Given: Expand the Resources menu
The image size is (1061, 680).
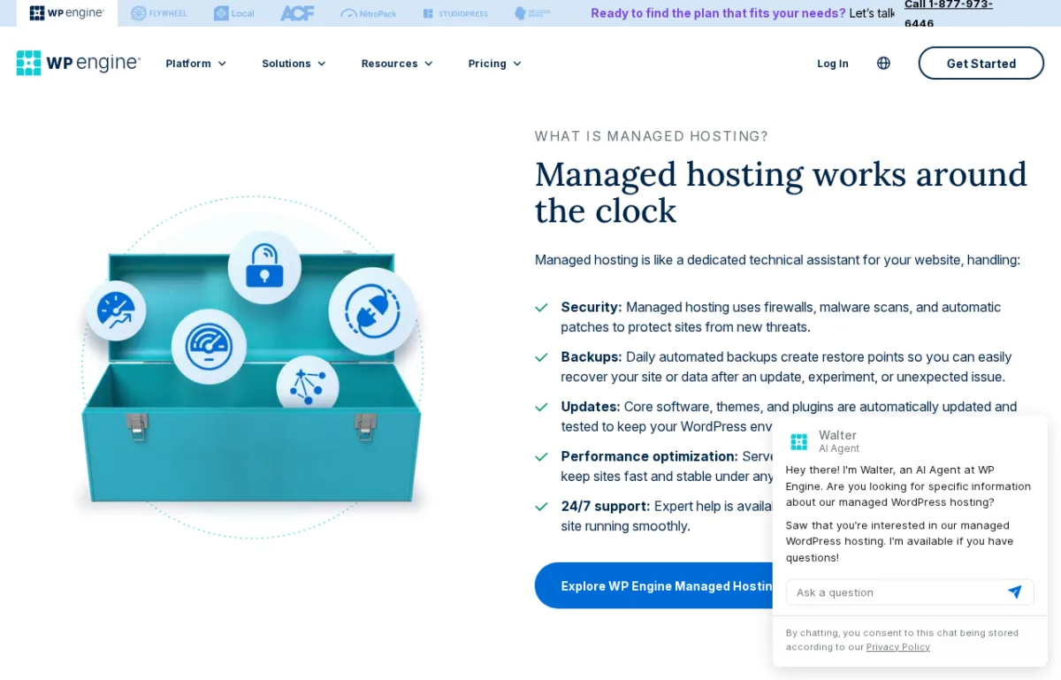Looking at the screenshot, I should click(x=397, y=64).
